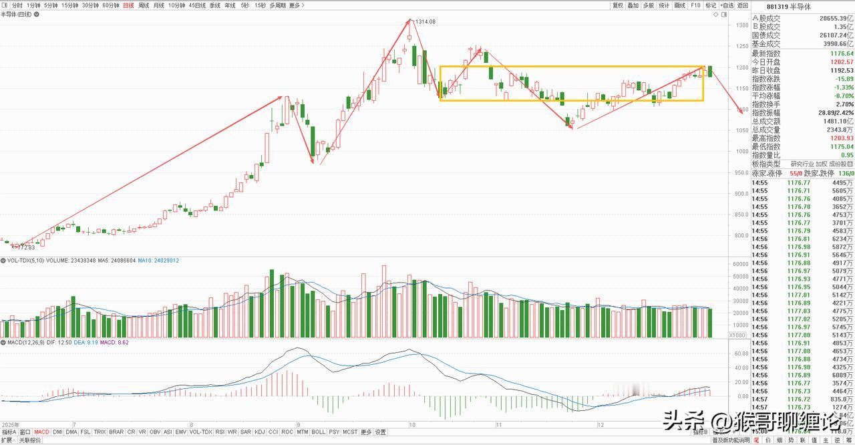
Task: Open the 关联报价 related quotes tab
Action: [x=30, y=440]
